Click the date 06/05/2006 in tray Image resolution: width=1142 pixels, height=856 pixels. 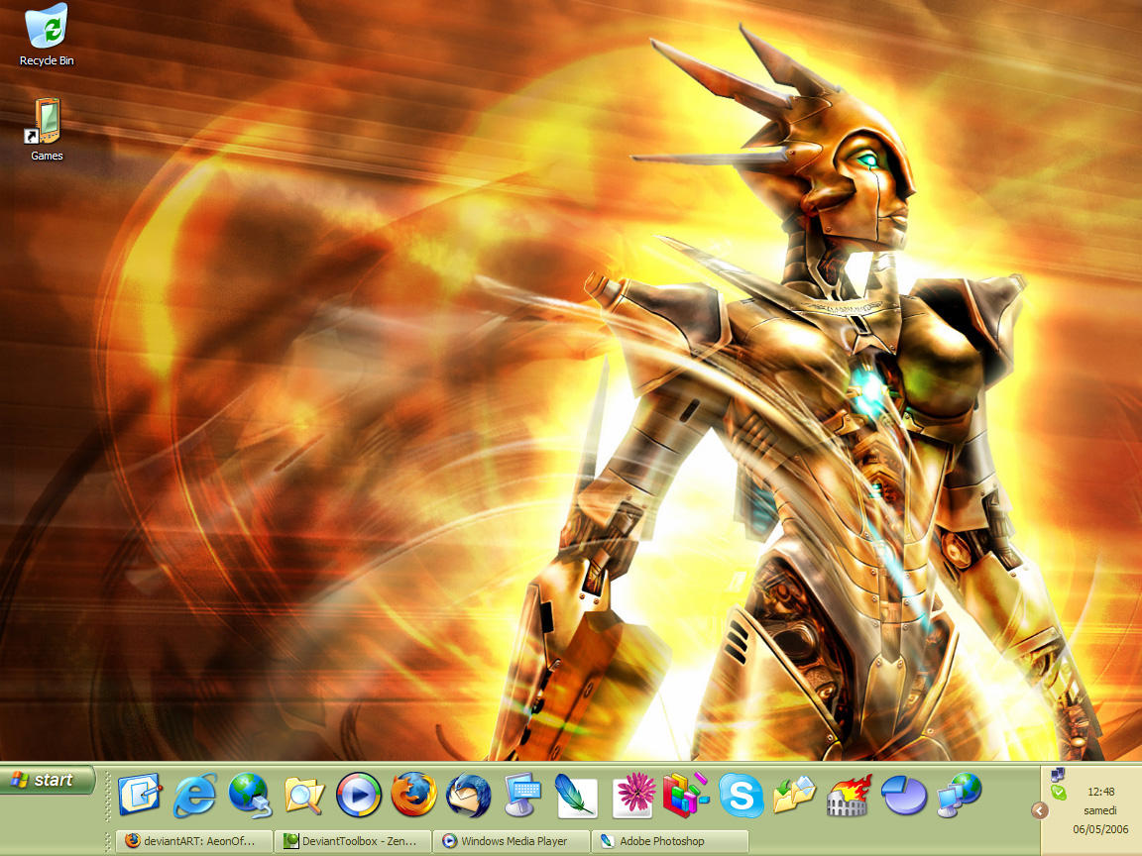pyautogui.click(x=1100, y=829)
